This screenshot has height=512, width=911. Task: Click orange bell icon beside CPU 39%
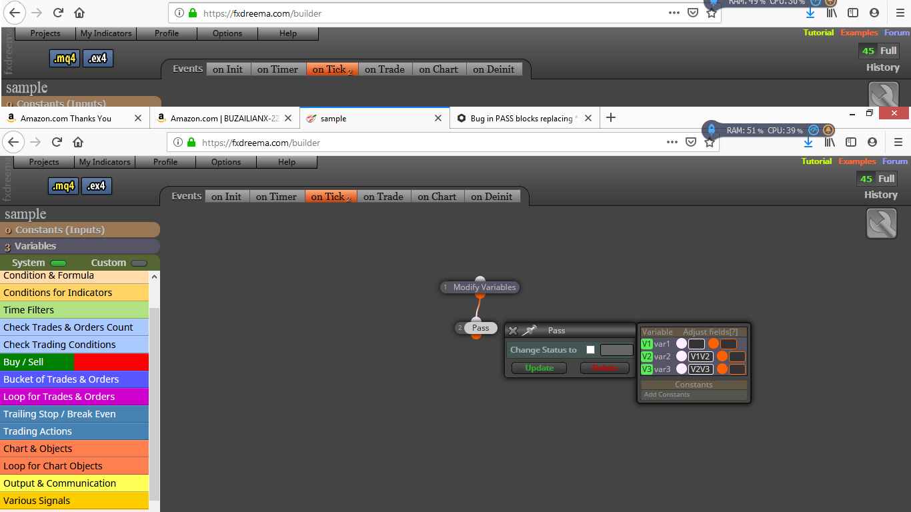(828, 130)
